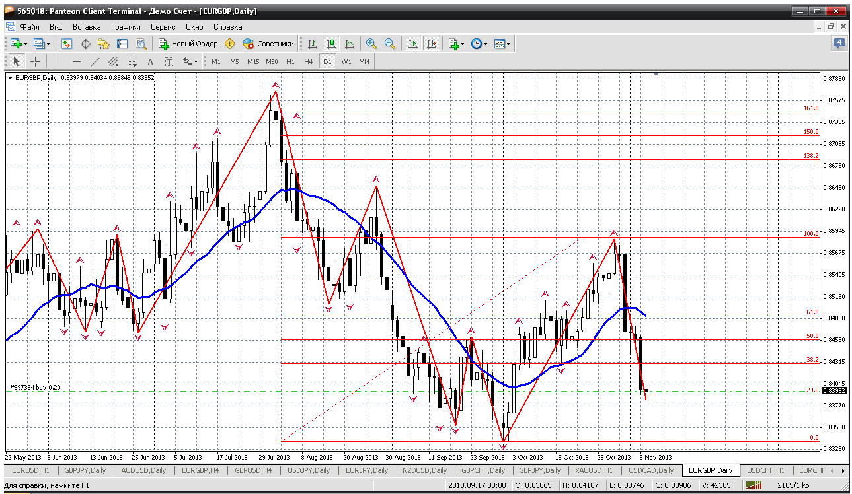The height and width of the screenshot is (494, 852).
Task: Open the Сервис menu
Action: pyautogui.click(x=163, y=27)
